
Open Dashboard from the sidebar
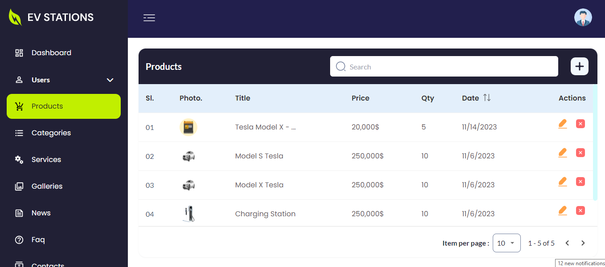point(51,53)
